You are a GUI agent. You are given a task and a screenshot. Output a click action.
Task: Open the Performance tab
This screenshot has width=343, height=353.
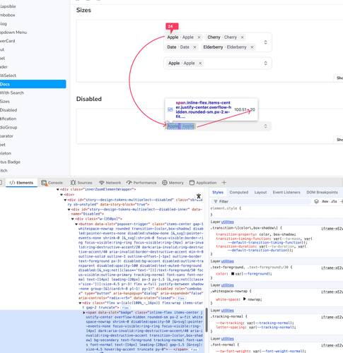tap(141, 183)
